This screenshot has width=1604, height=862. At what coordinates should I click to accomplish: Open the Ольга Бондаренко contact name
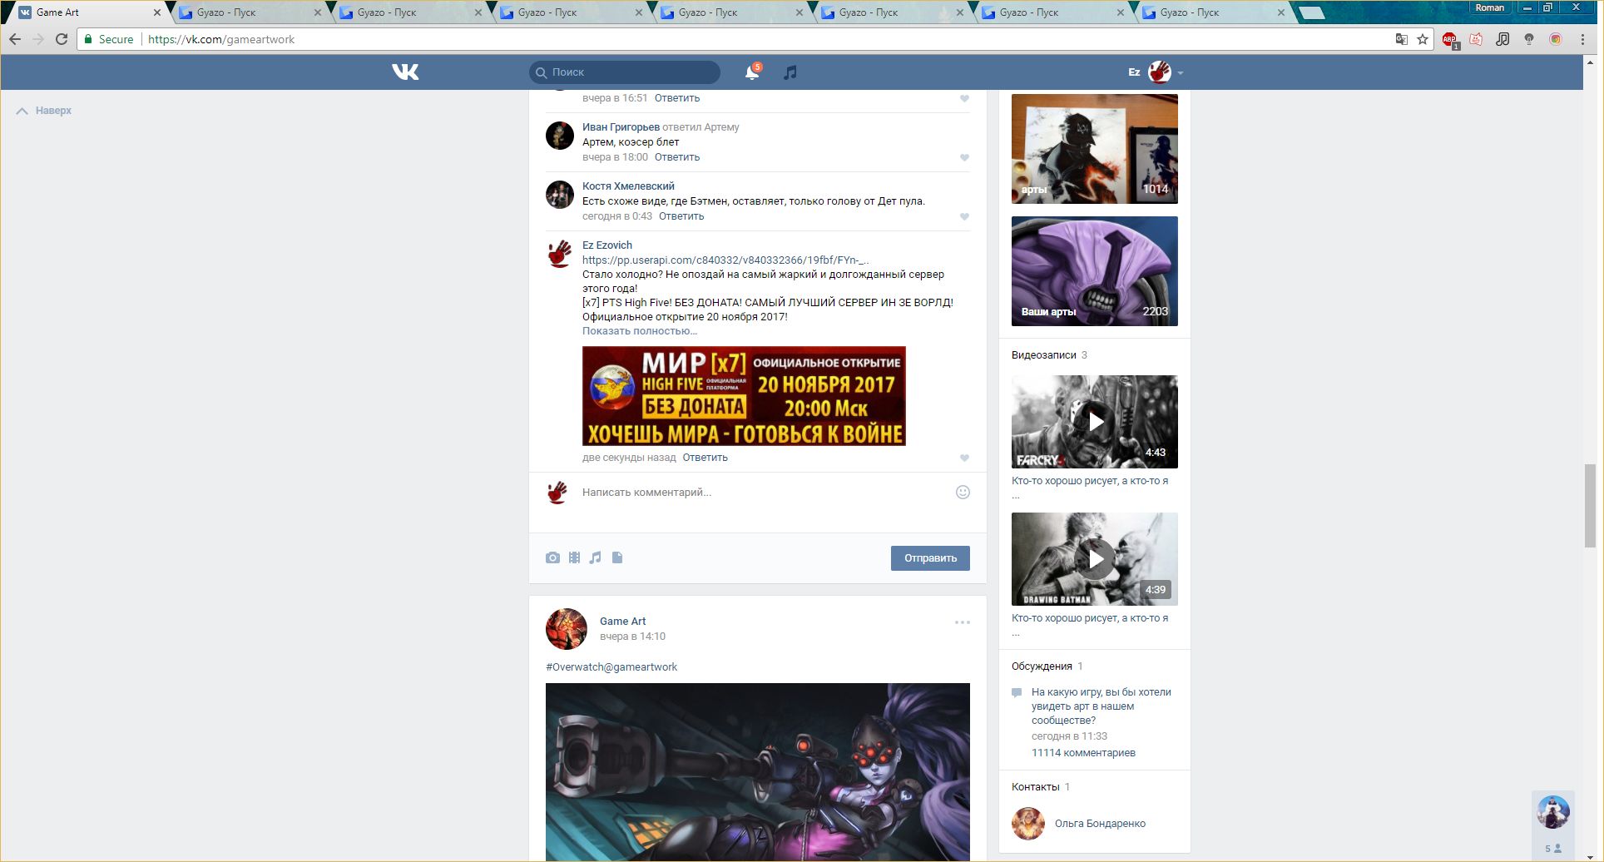pos(1100,824)
